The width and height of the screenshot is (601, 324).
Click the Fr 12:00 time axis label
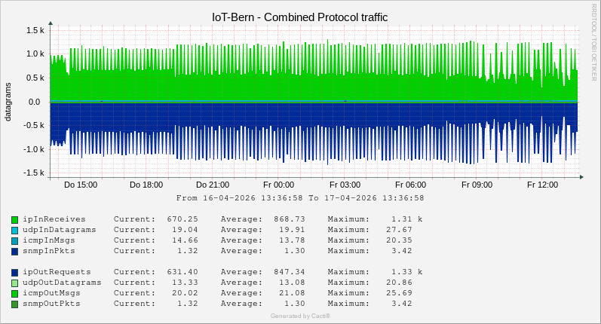[x=542, y=185]
